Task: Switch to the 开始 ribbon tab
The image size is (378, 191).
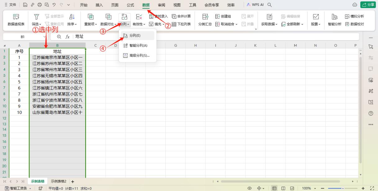Action: click(84, 5)
